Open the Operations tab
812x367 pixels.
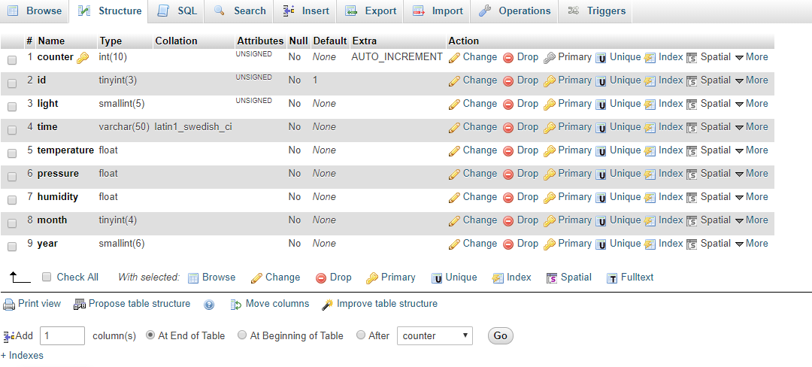pyautogui.click(x=514, y=11)
